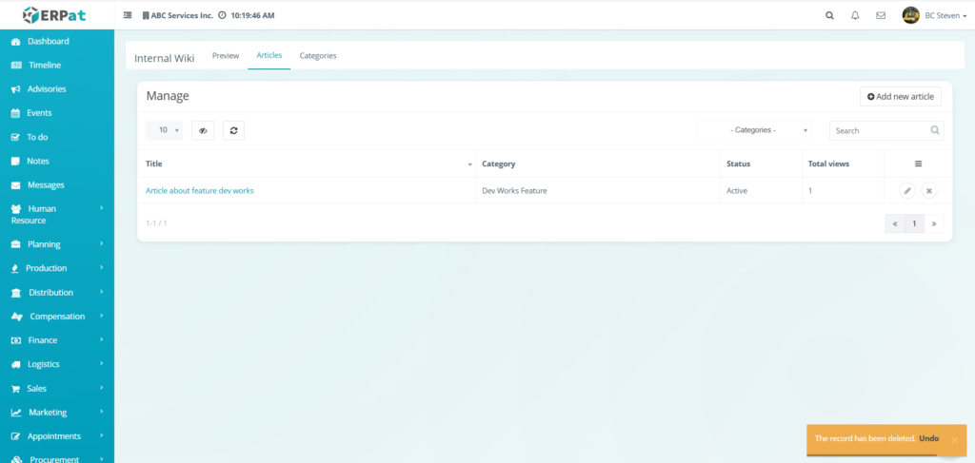Viewport: 975px width, 463px height.
Task: Delete the article using the X icon
Action: click(x=929, y=190)
